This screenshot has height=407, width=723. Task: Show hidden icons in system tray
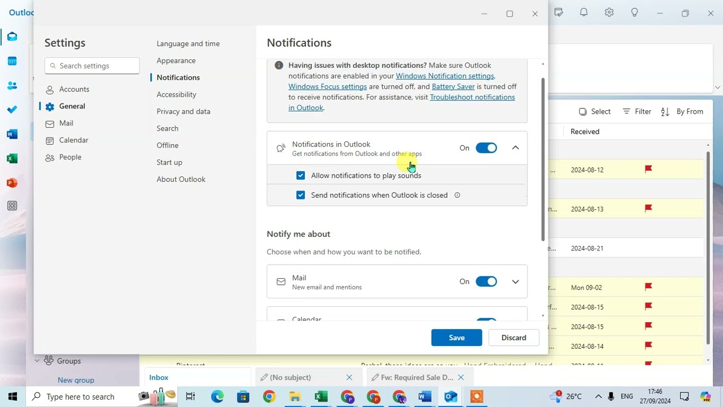(598, 397)
